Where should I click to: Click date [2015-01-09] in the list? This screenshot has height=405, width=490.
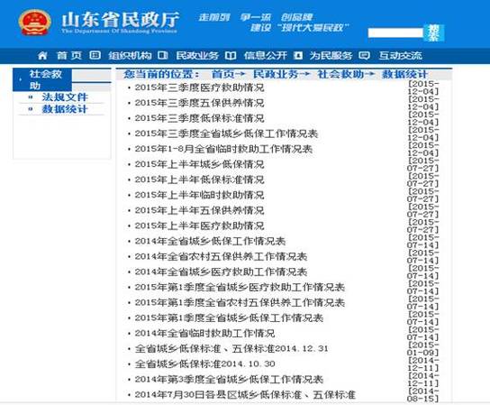tap(423, 348)
